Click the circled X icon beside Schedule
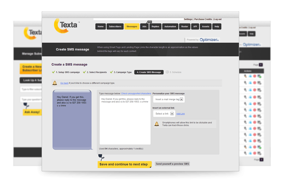The height and width of the screenshot is (189, 284). 167,72
